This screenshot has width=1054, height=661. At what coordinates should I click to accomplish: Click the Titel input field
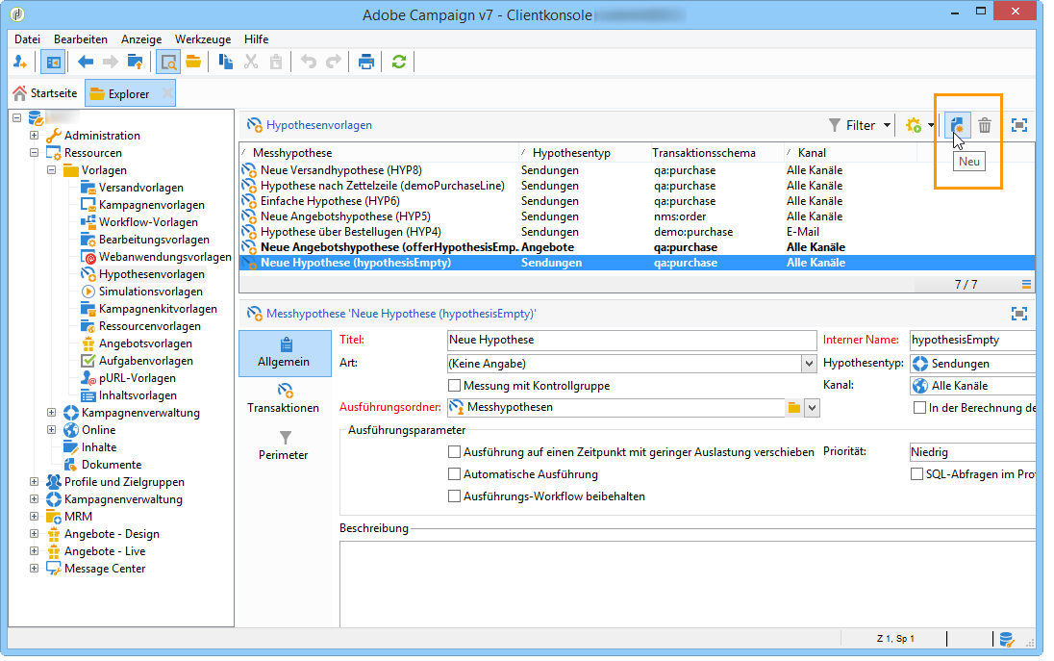tap(632, 341)
